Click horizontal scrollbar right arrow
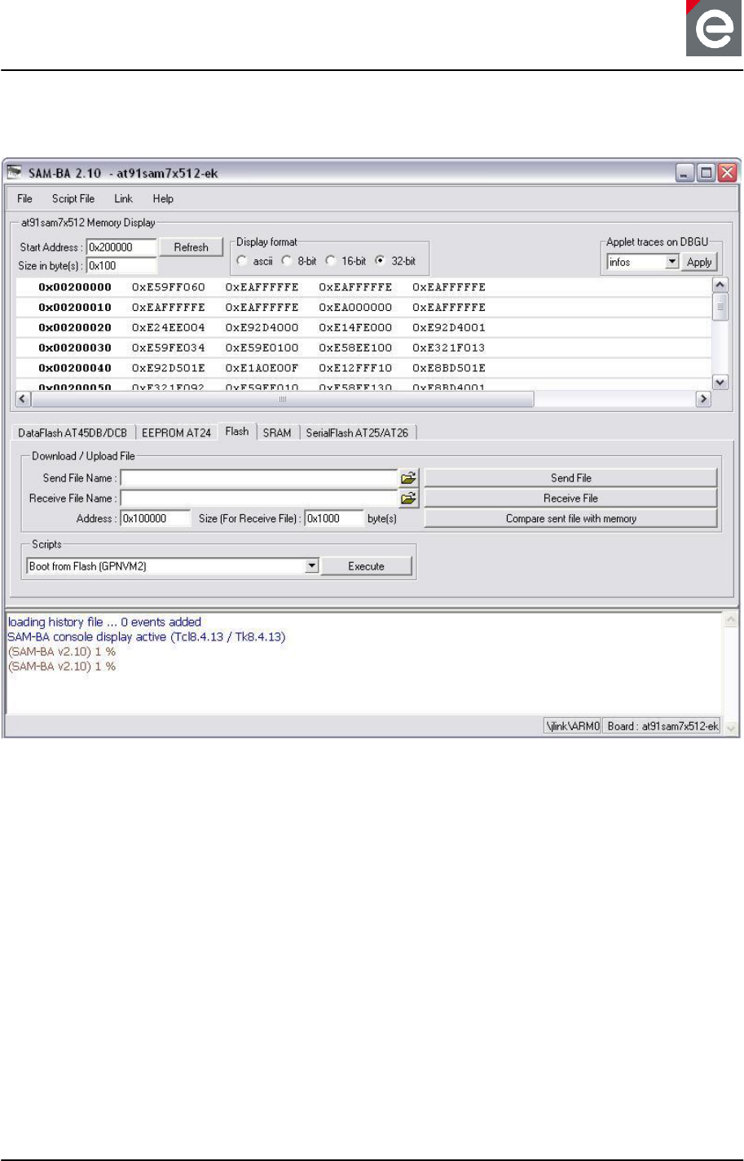 703,399
